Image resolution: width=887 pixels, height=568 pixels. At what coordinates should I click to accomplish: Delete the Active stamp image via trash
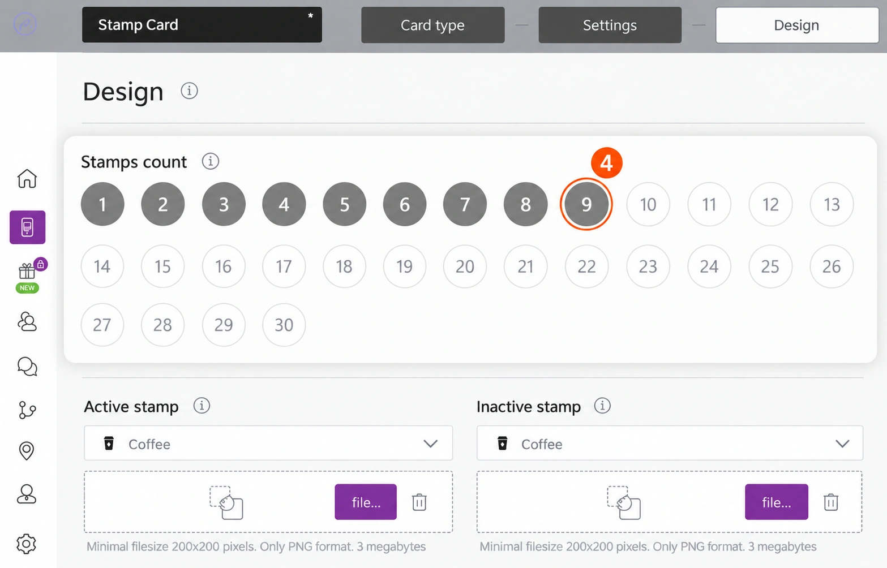coord(419,502)
